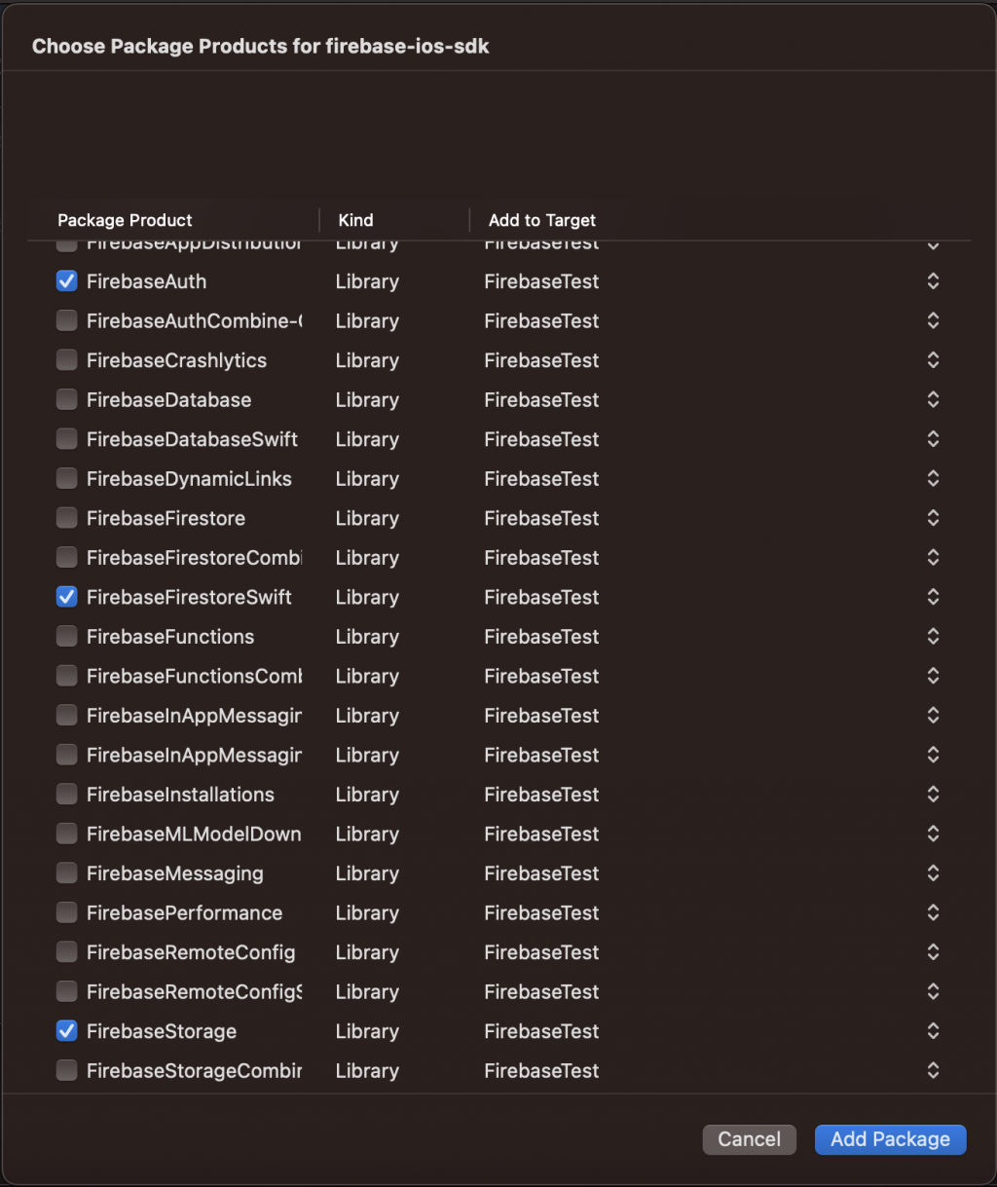Image resolution: width=997 pixels, height=1187 pixels.
Task: Select the FirebaseCrashlytics product name
Action: (176, 360)
